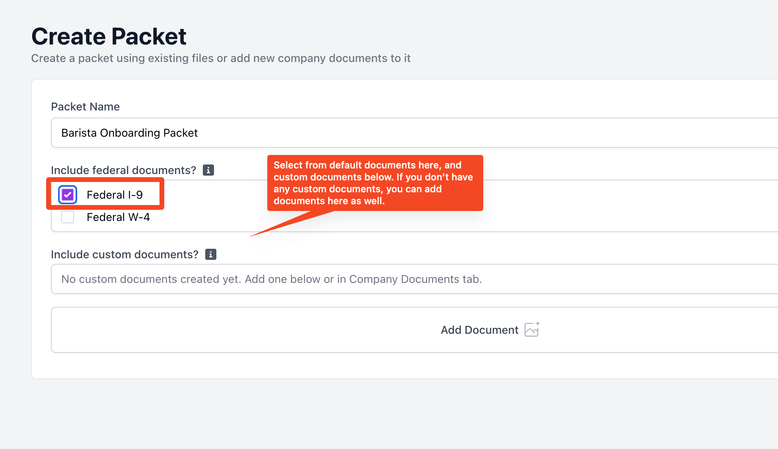Focus the Barista Onboarding Packet name field
Viewport: 778px width, 449px height.
point(414,133)
